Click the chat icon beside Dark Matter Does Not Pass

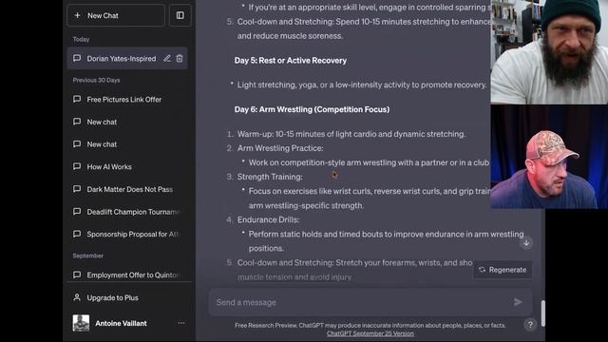[77, 189]
